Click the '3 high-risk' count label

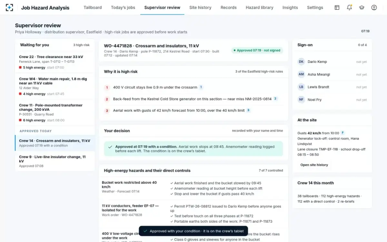tap(81, 45)
